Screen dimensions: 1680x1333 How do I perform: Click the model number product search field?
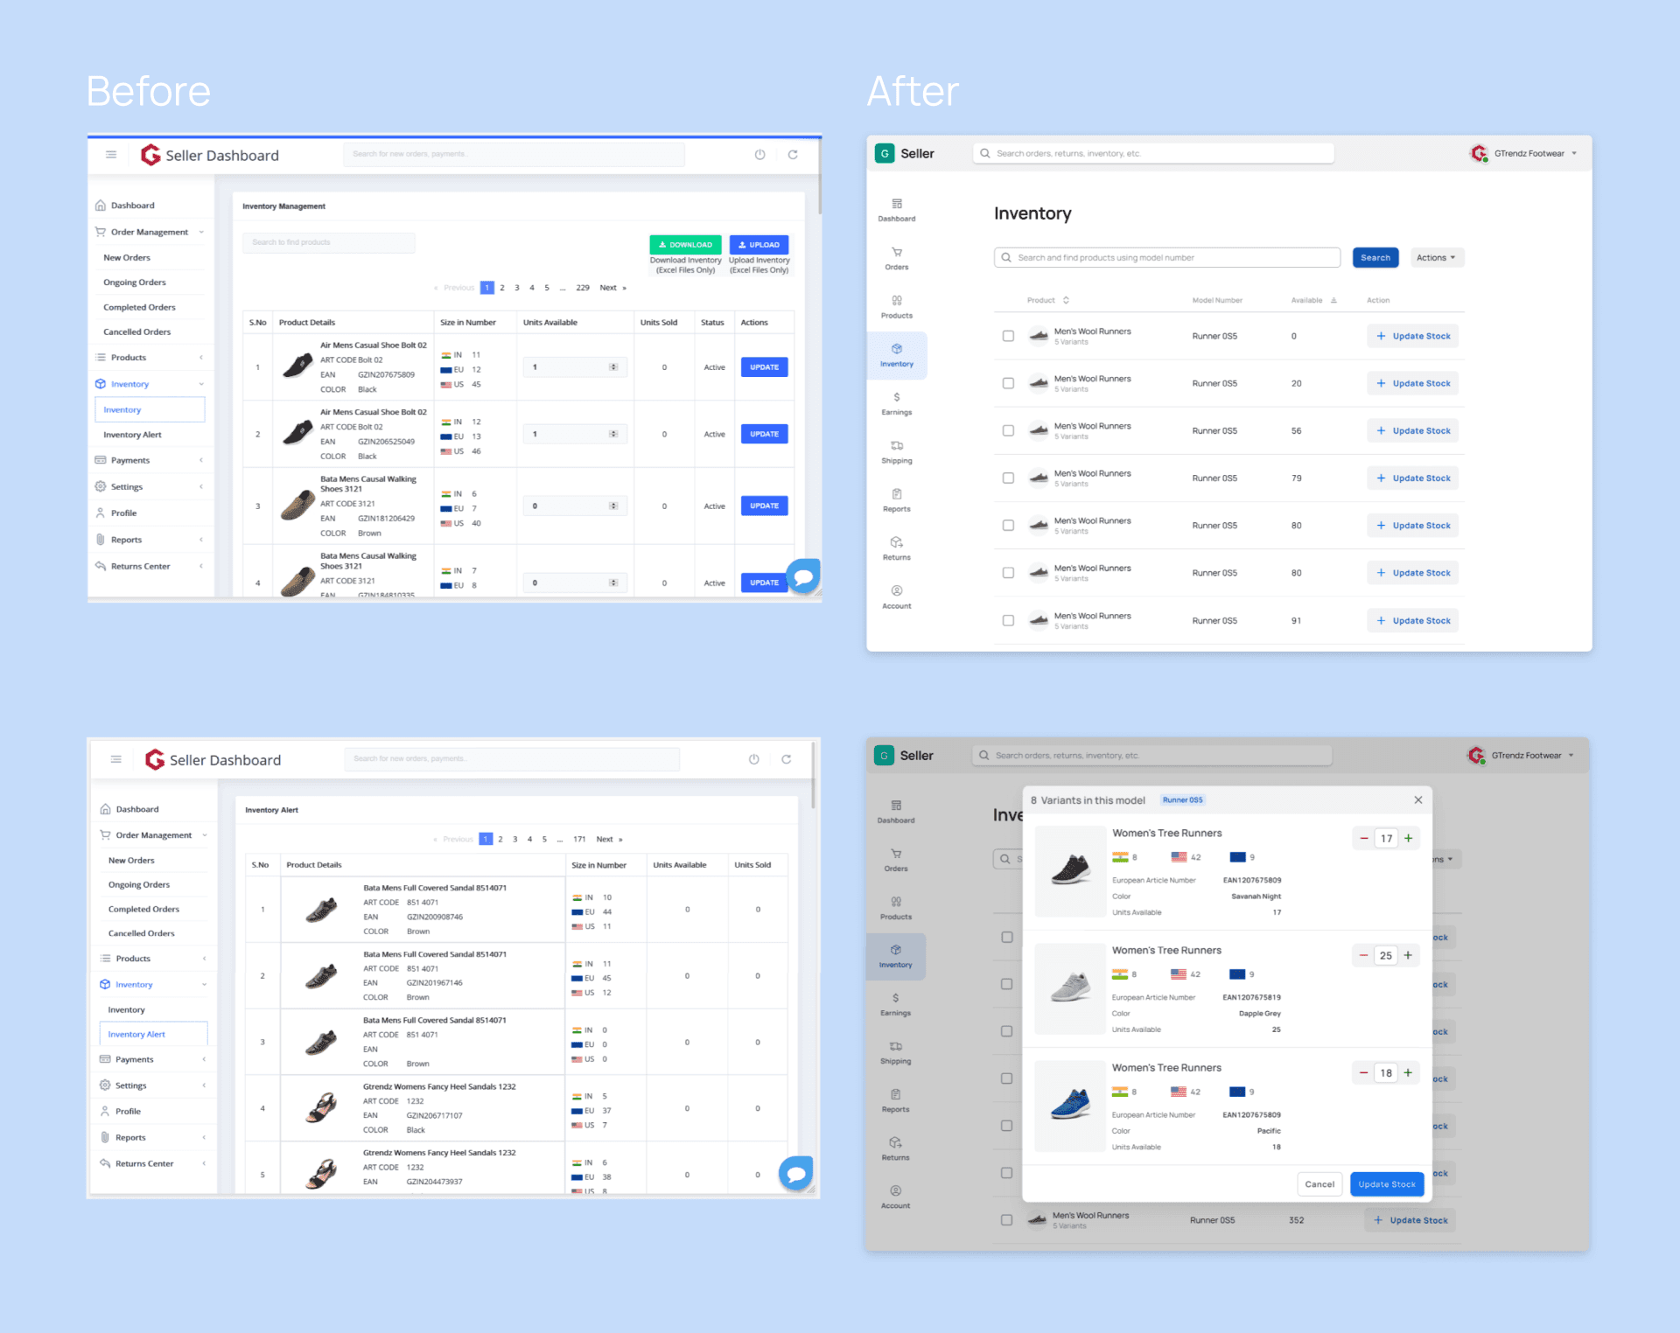(1166, 258)
